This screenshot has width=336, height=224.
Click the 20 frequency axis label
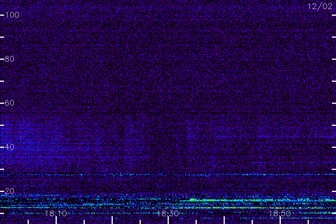[9, 191]
